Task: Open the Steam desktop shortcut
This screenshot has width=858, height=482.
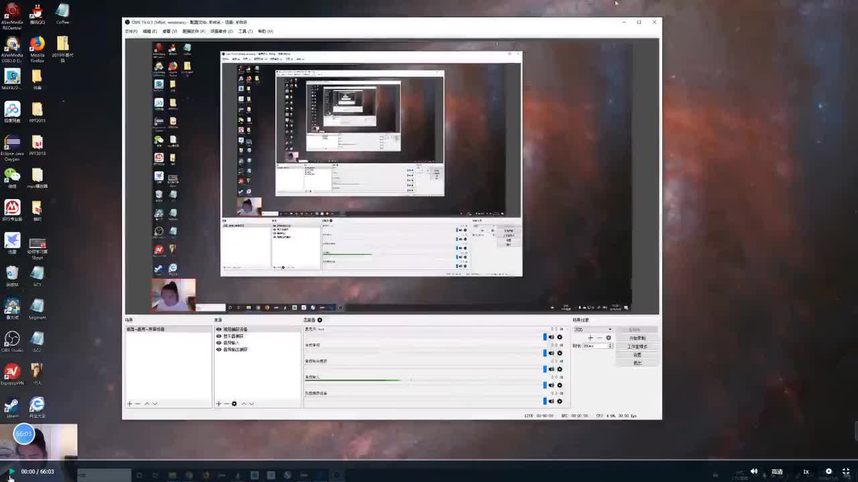Action: 12,408
